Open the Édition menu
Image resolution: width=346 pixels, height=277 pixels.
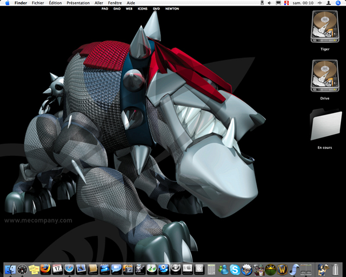click(x=55, y=3)
